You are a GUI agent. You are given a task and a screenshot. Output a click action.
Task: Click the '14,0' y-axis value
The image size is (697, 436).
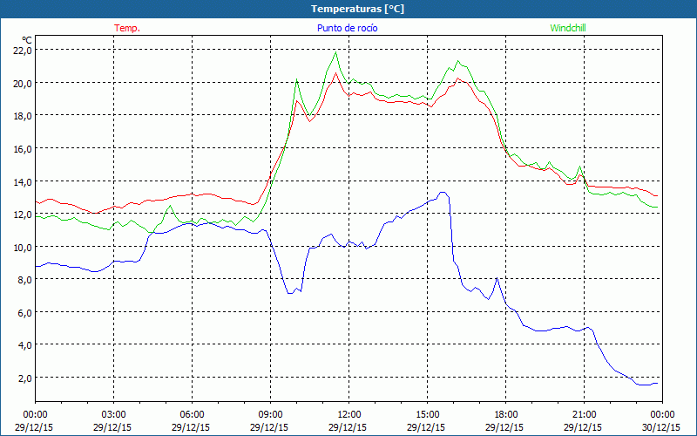coord(23,181)
